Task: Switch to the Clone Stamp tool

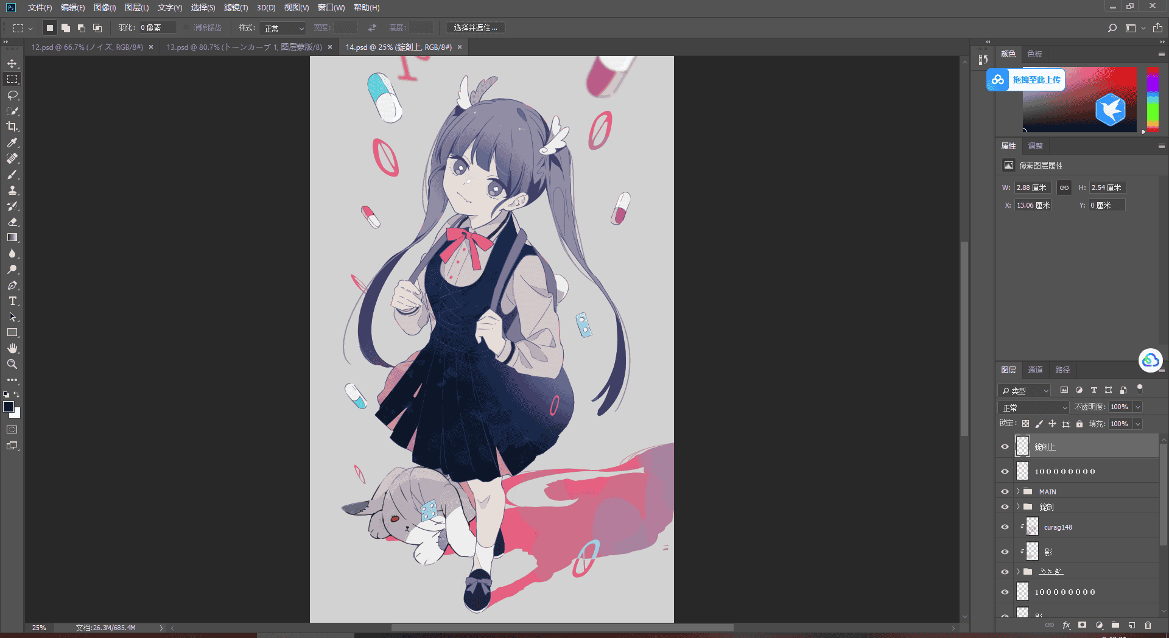Action: point(12,190)
